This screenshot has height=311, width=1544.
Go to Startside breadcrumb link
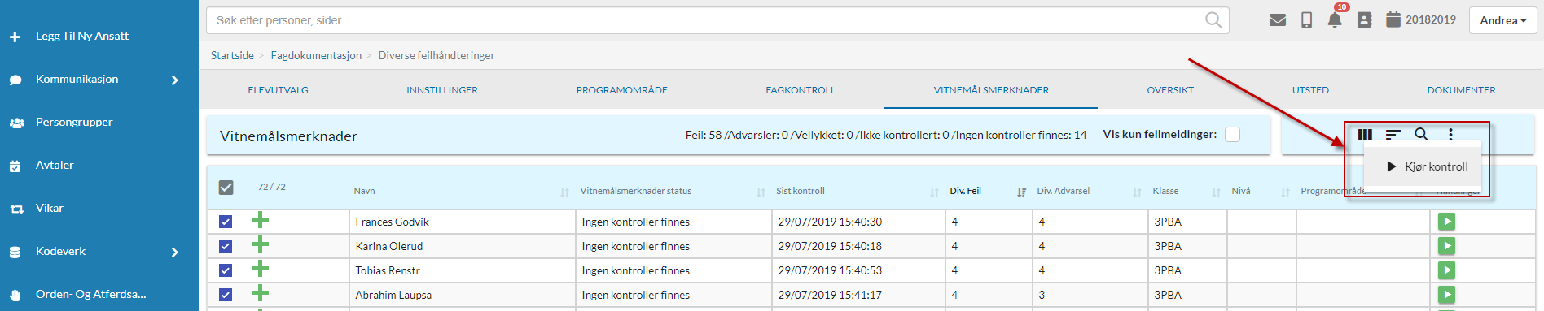pyautogui.click(x=232, y=55)
